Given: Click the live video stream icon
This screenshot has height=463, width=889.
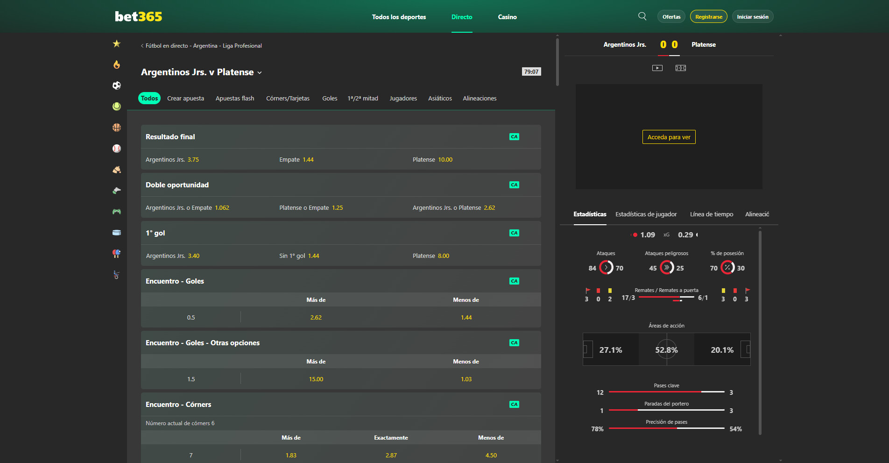Looking at the screenshot, I should click(657, 68).
